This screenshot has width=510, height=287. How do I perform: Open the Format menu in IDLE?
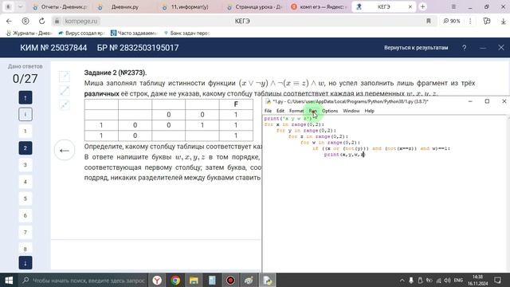point(296,111)
